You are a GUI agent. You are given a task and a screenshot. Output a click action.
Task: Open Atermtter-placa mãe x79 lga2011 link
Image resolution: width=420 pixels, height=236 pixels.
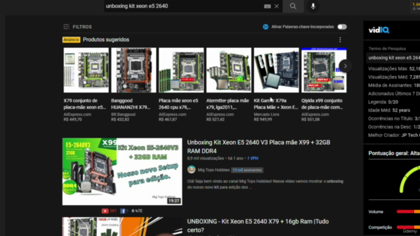point(228,104)
